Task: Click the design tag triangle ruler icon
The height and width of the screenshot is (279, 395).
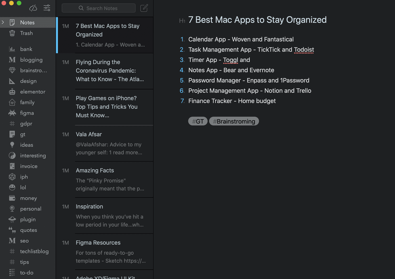Action: click(x=12, y=81)
